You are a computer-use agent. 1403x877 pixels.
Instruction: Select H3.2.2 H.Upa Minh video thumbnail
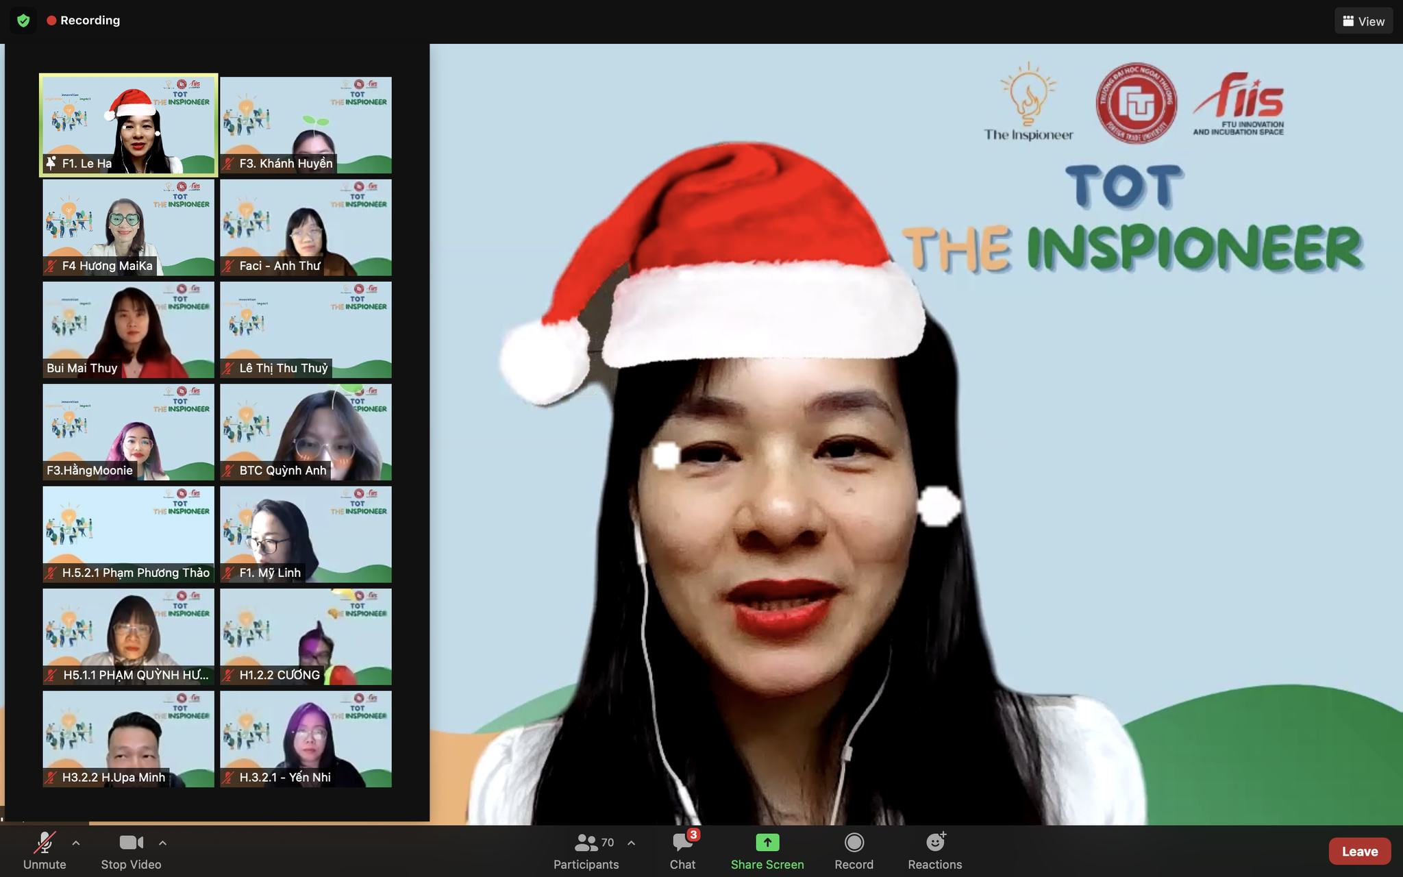tap(129, 739)
